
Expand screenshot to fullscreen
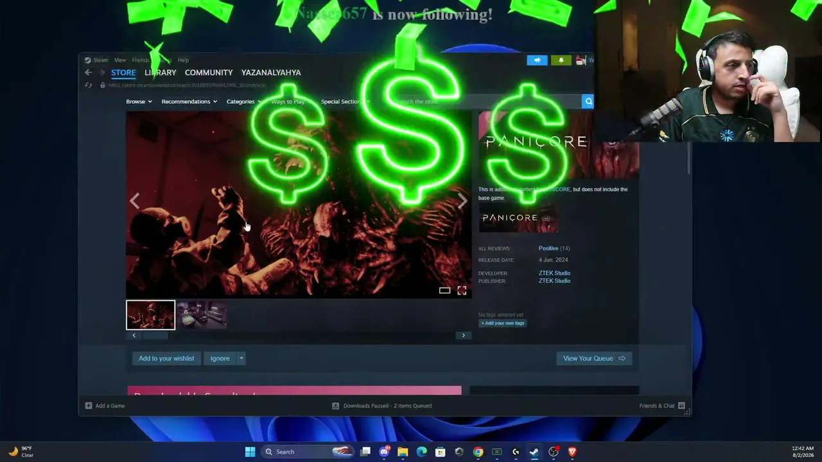click(x=462, y=291)
